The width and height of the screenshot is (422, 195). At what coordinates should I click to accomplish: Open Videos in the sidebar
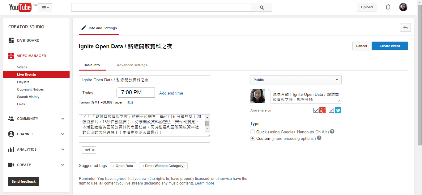coord(22,67)
